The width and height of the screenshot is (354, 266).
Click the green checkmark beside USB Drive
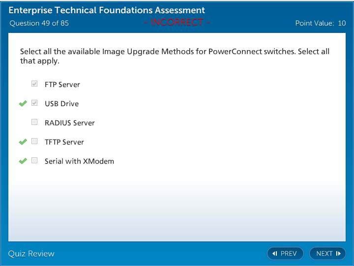click(x=23, y=103)
